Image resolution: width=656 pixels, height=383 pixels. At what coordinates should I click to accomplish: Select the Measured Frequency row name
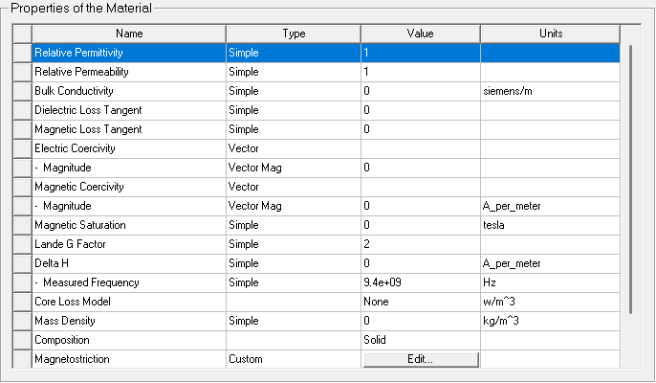(x=129, y=282)
